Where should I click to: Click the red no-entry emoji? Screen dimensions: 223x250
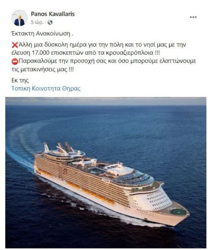(15, 61)
